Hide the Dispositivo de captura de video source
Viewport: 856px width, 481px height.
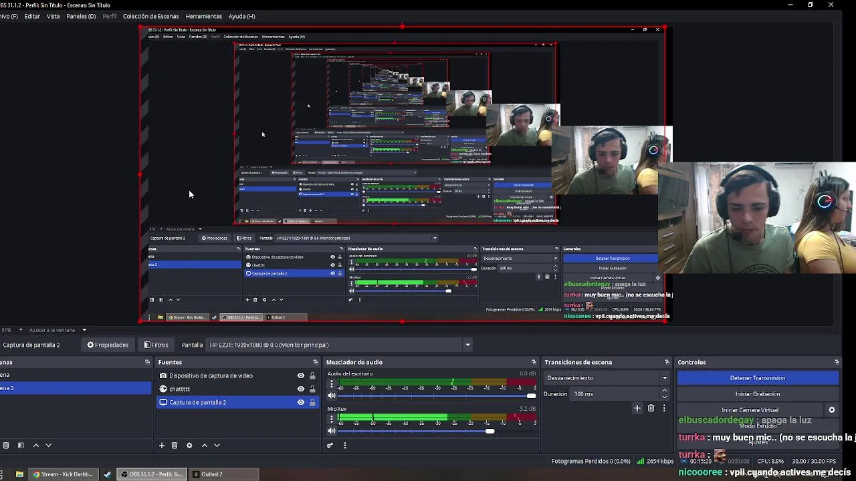[x=301, y=375]
